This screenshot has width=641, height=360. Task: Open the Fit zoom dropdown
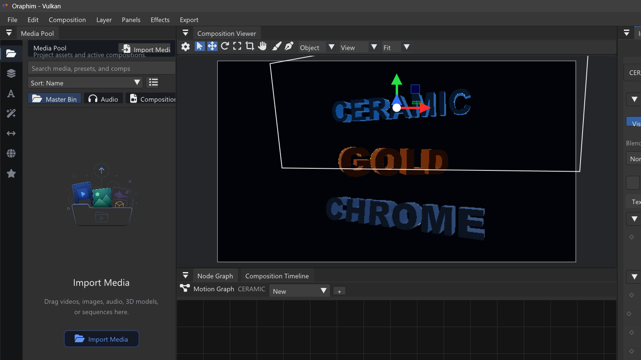[396, 47]
